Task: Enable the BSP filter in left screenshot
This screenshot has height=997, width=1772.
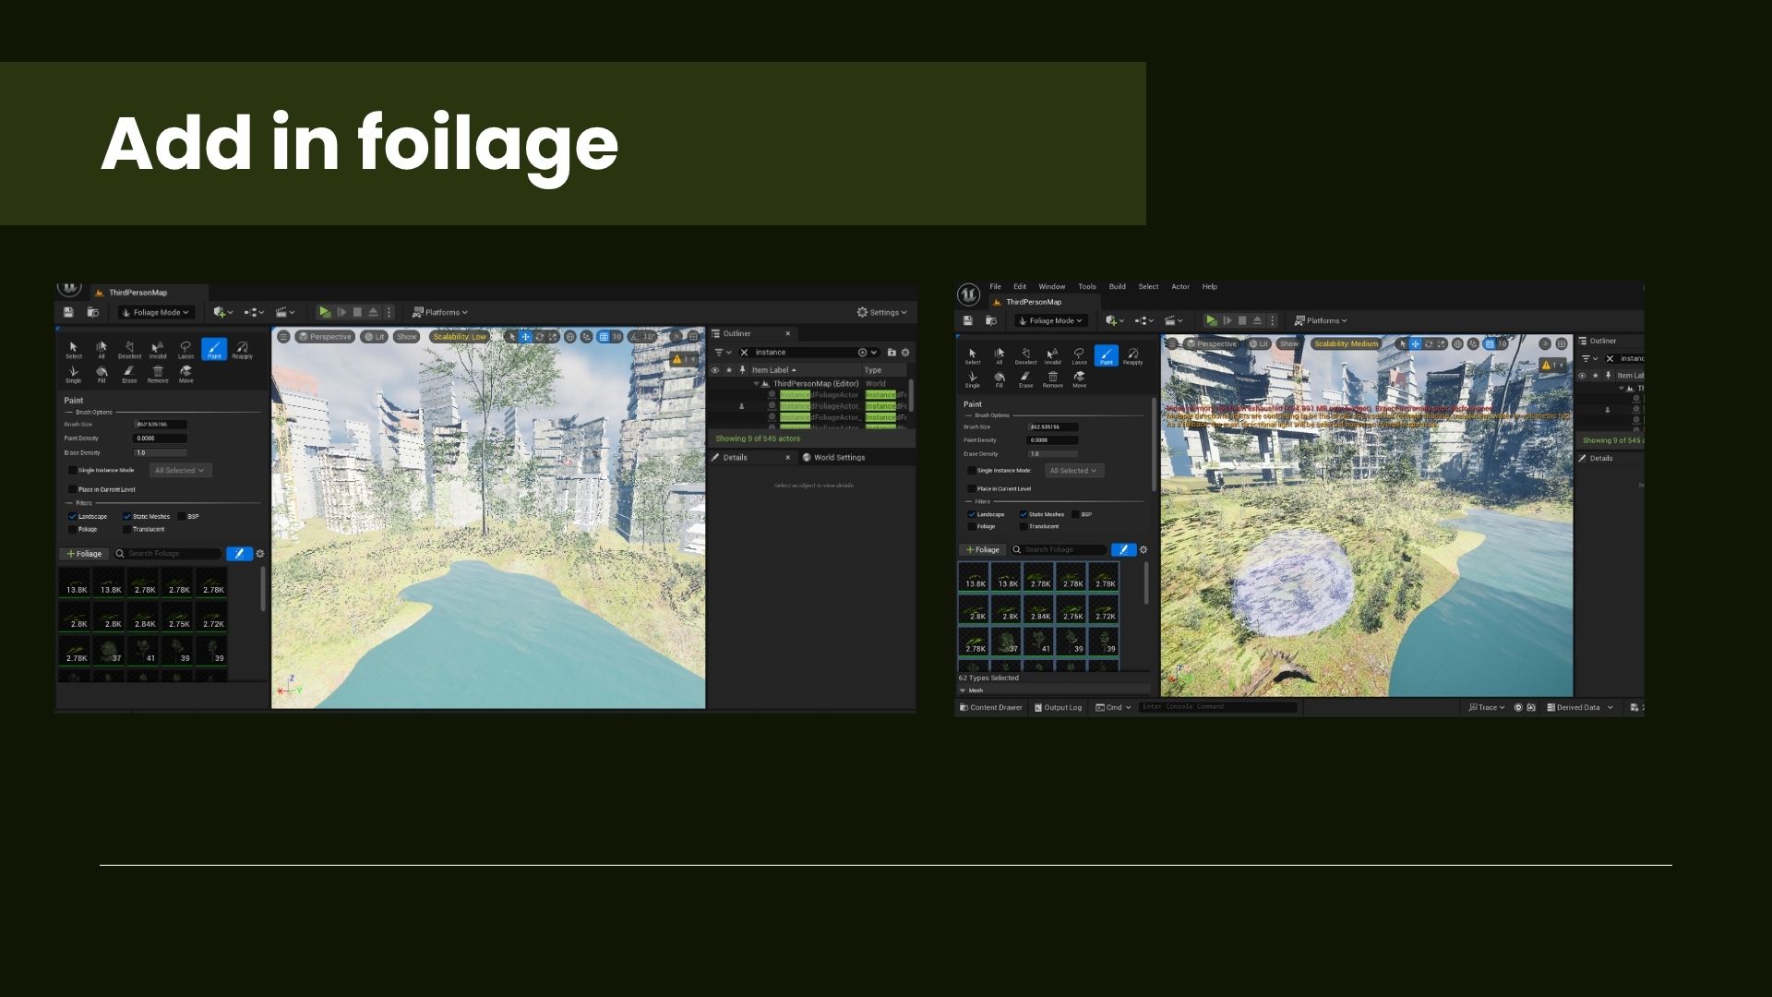Action: (x=182, y=516)
